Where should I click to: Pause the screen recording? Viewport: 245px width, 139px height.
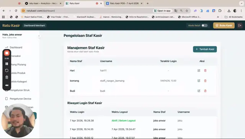(7, 64)
